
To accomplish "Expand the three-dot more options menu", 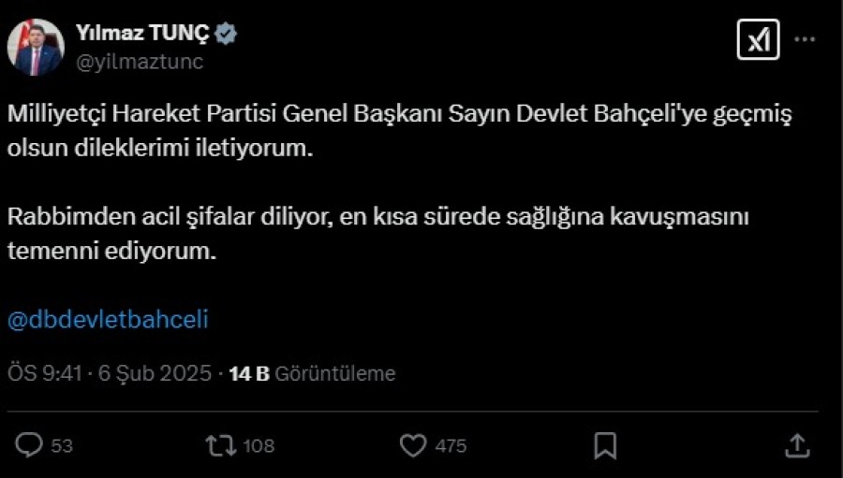I will (x=806, y=40).
